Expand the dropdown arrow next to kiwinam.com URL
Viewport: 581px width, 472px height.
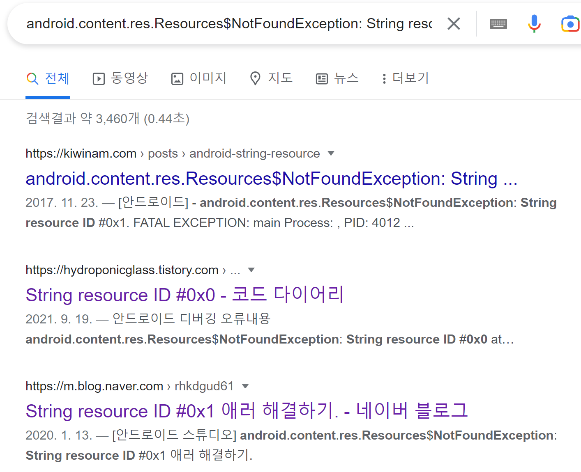[x=331, y=154]
